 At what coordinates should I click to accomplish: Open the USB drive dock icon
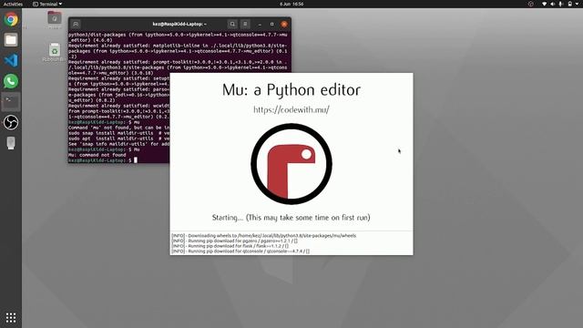point(11,143)
